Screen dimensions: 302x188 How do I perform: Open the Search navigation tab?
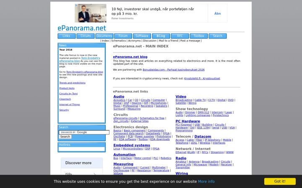coord(217,36)
